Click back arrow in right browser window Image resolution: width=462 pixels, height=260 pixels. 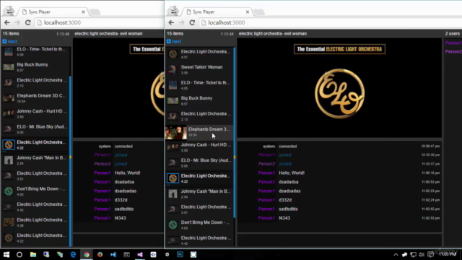(x=171, y=22)
